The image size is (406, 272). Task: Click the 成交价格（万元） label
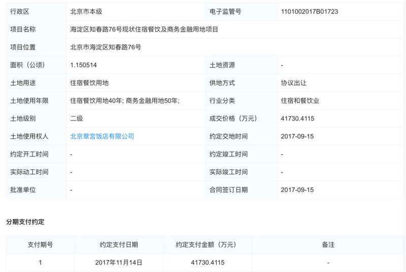tap(233, 119)
